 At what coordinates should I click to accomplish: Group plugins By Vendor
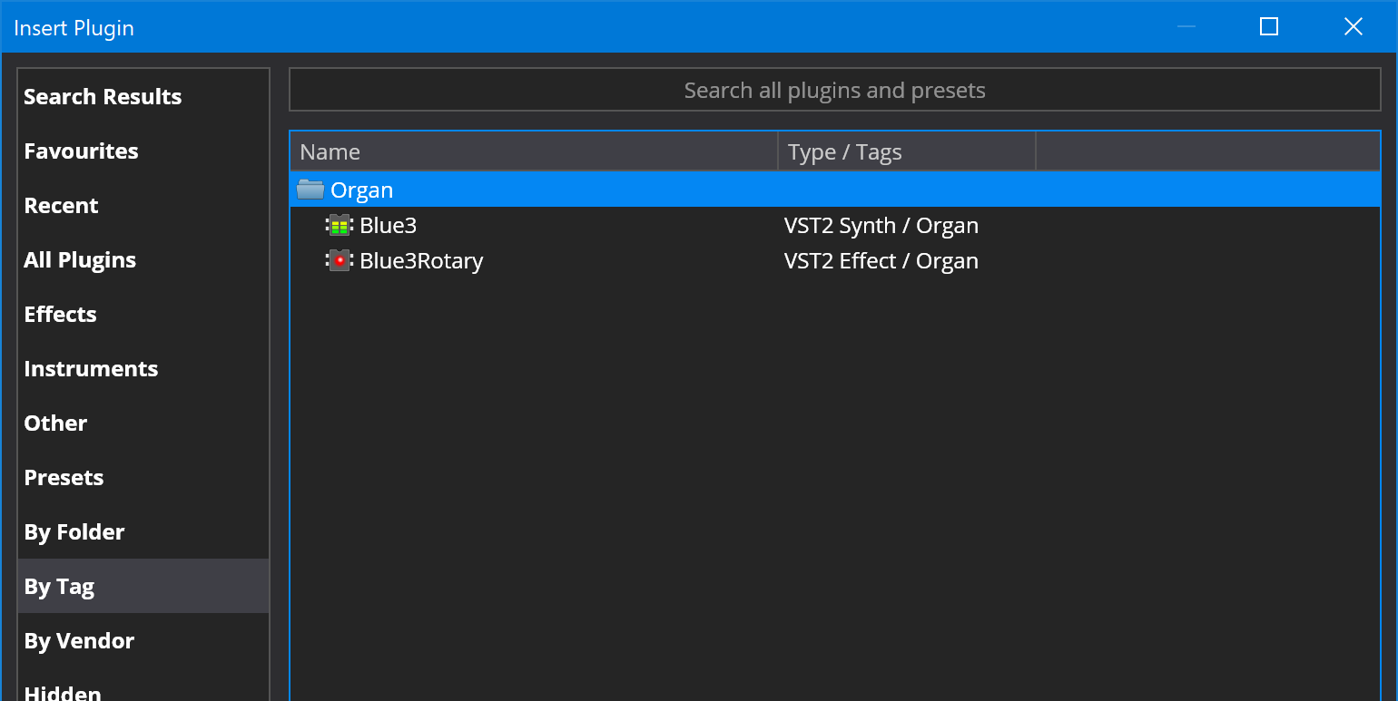click(79, 641)
